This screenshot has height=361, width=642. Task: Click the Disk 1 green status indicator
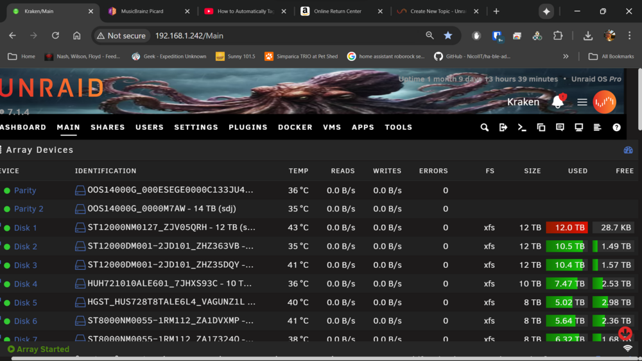pos(7,228)
